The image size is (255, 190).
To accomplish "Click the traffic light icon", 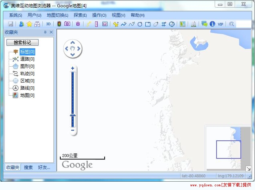I will 59,24.
